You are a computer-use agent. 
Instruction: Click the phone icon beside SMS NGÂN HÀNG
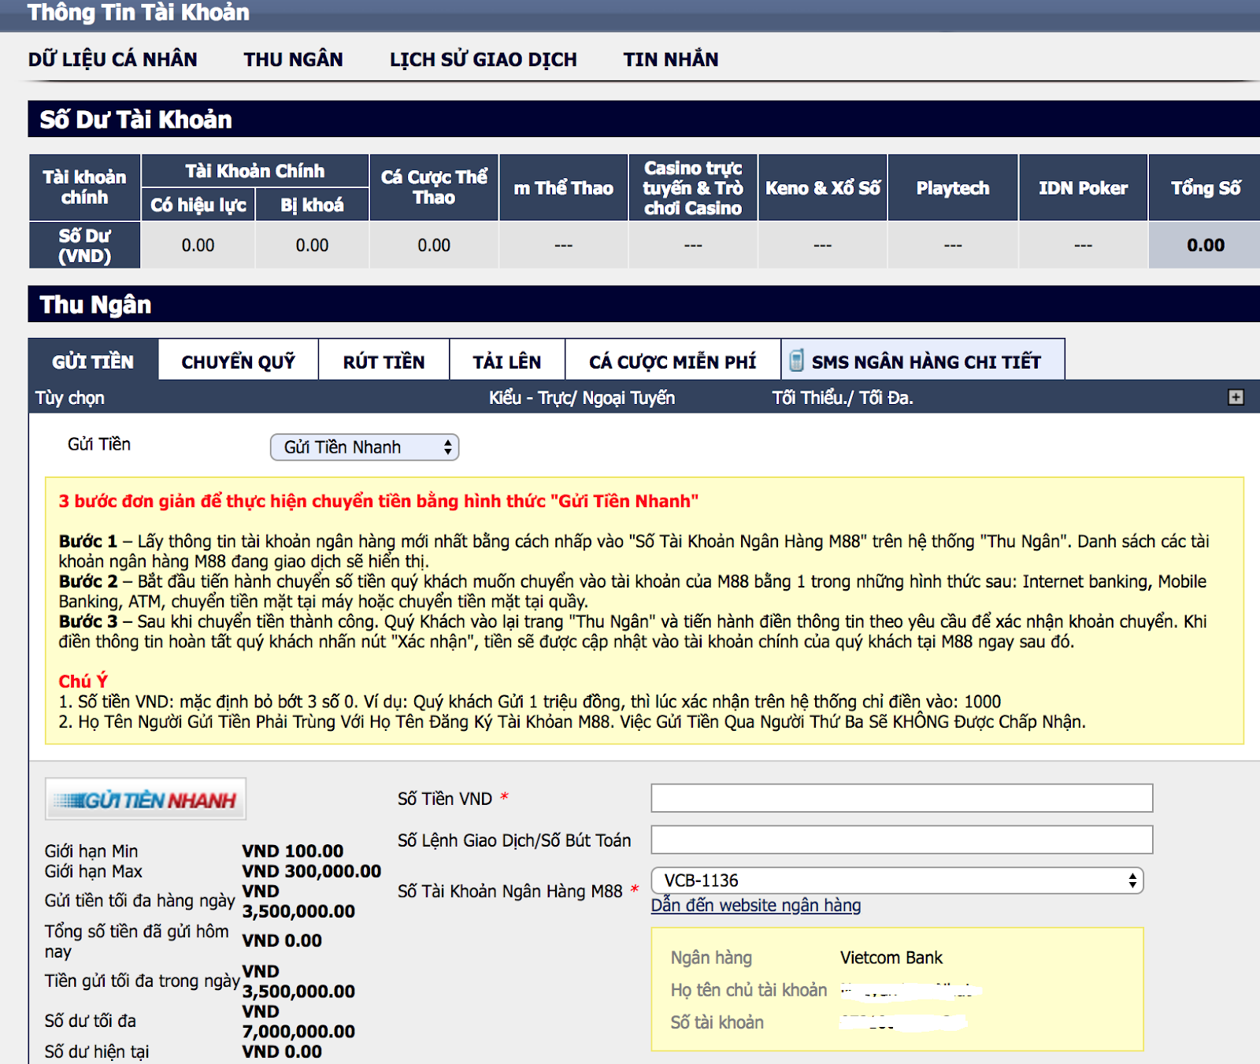pos(797,361)
